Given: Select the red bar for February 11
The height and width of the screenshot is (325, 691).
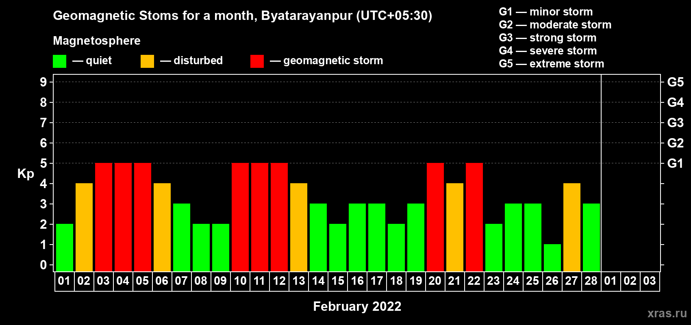Looking at the screenshot, I should [x=260, y=217].
